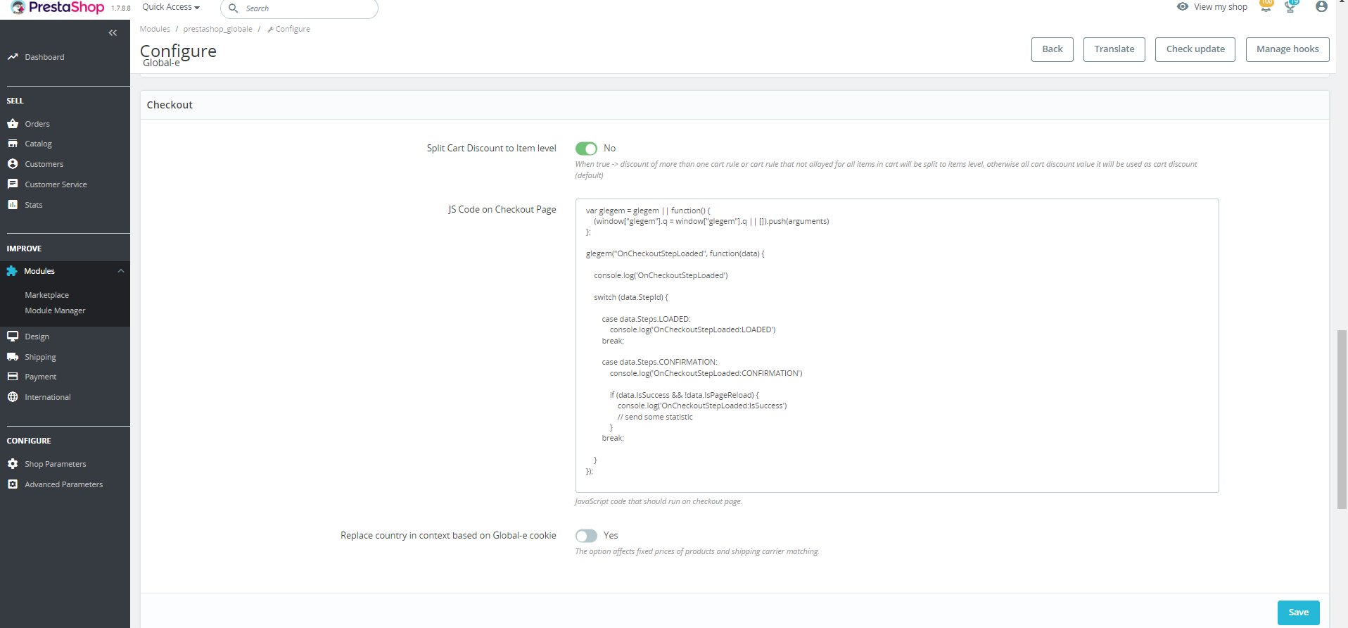Screen dimensions: 1348x628
Task: Click the Catalog store icon
Action: [x=13, y=144]
